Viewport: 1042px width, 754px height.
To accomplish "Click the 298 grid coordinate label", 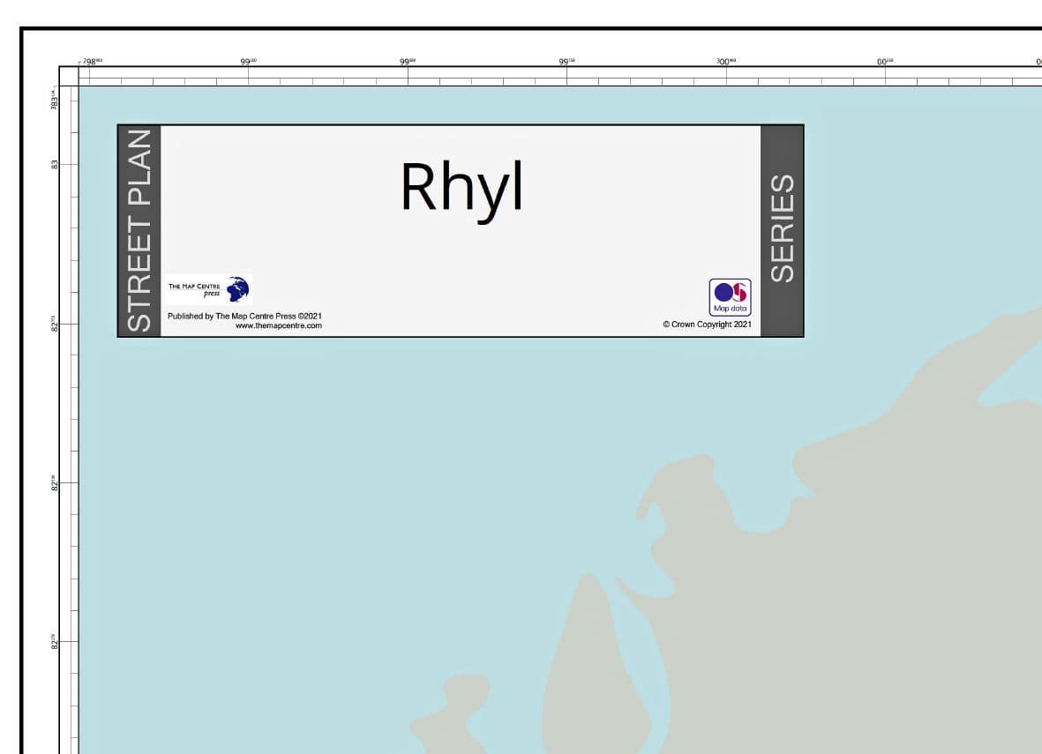I will coord(88,60).
